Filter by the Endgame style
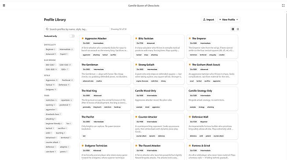Viewport: 287px width, 160px height. pyautogui.click(x=51, y=90)
